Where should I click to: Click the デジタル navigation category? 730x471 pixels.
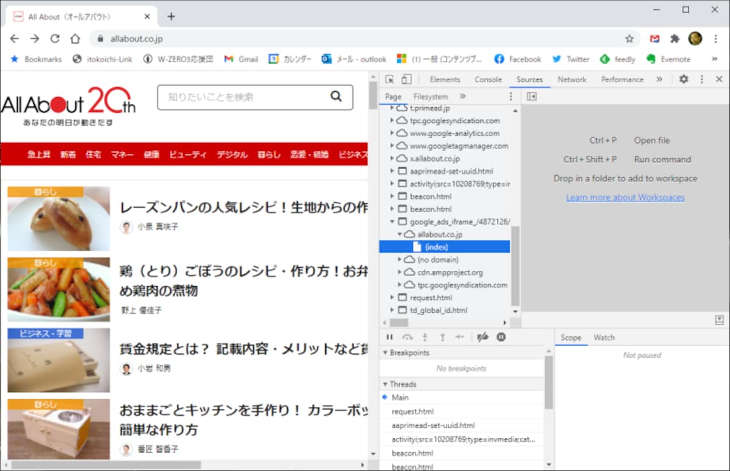[x=232, y=155]
